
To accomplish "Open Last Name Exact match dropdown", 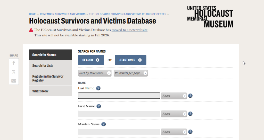I will coord(174,96).
